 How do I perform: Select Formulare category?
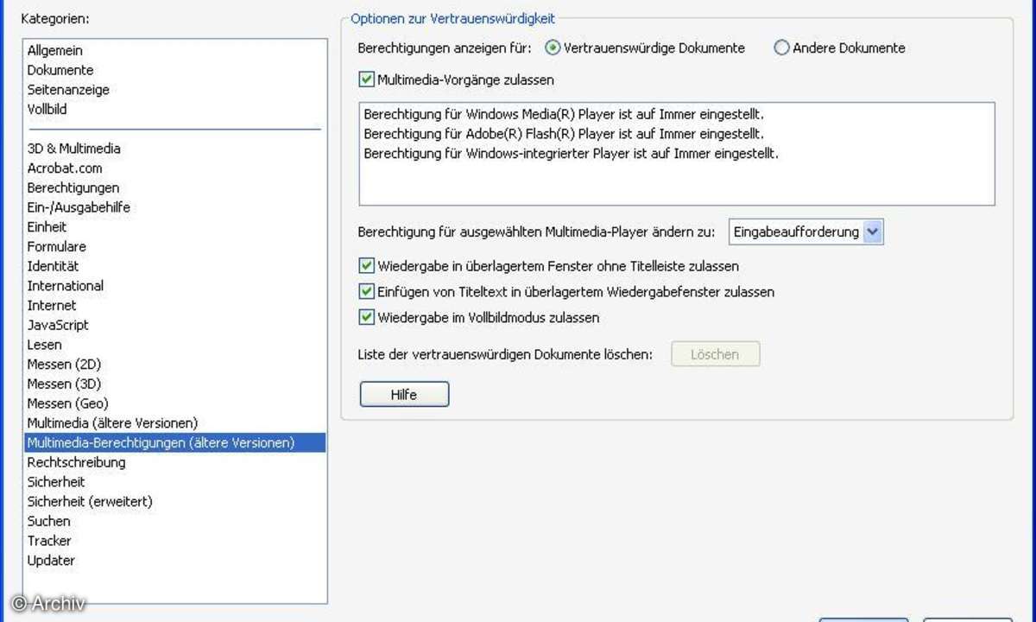click(56, 246)
